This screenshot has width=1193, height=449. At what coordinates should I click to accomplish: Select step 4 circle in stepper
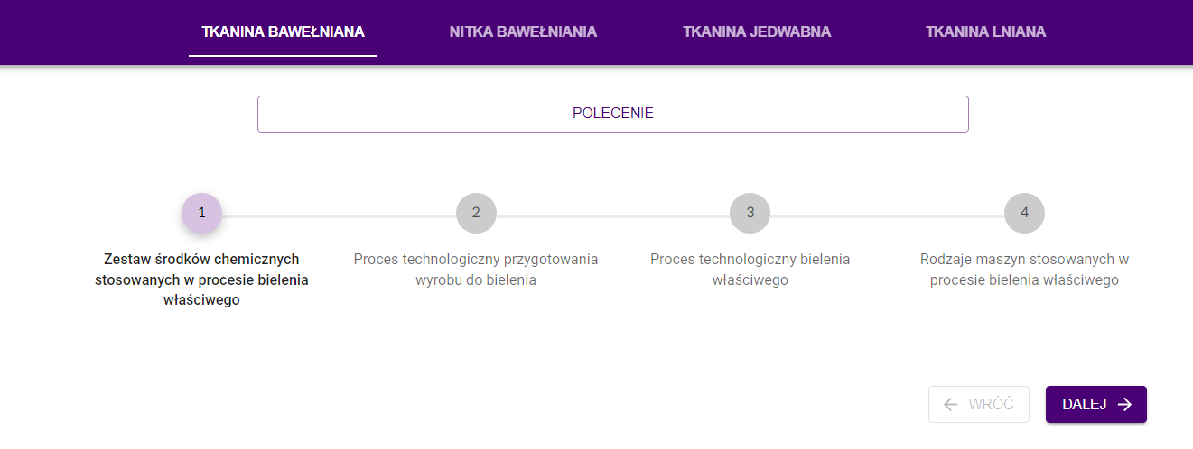coord(1024,213)
